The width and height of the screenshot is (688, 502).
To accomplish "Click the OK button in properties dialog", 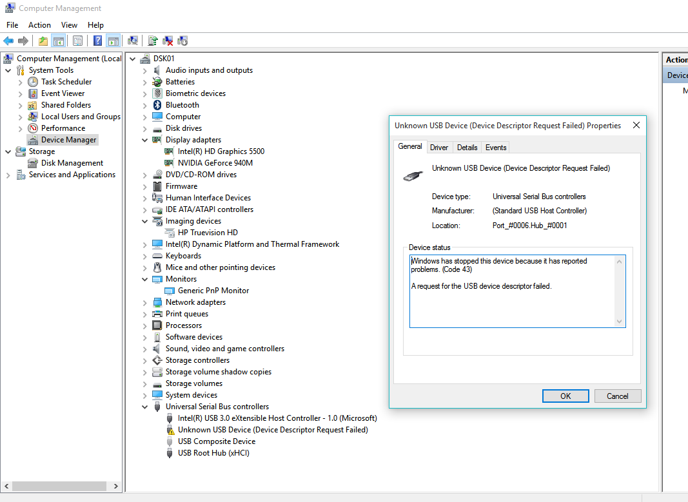I will point(565,396).
